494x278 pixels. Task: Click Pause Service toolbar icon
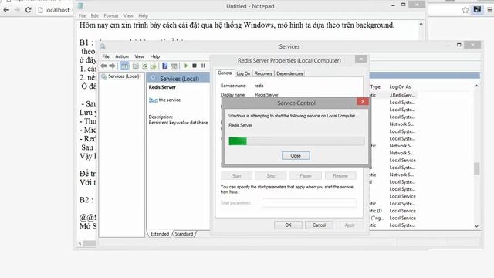click(x=203, y=66)
